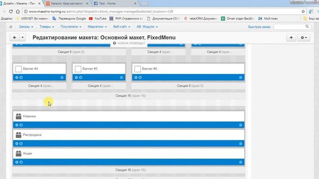319x179 pixels.
Task: Close the Каталог, база запчастей tab
Action: 87,3
